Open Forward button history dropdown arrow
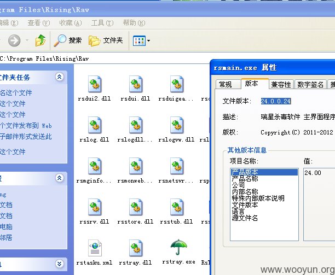Screen dimensions: 335x275 pos(27,40)
